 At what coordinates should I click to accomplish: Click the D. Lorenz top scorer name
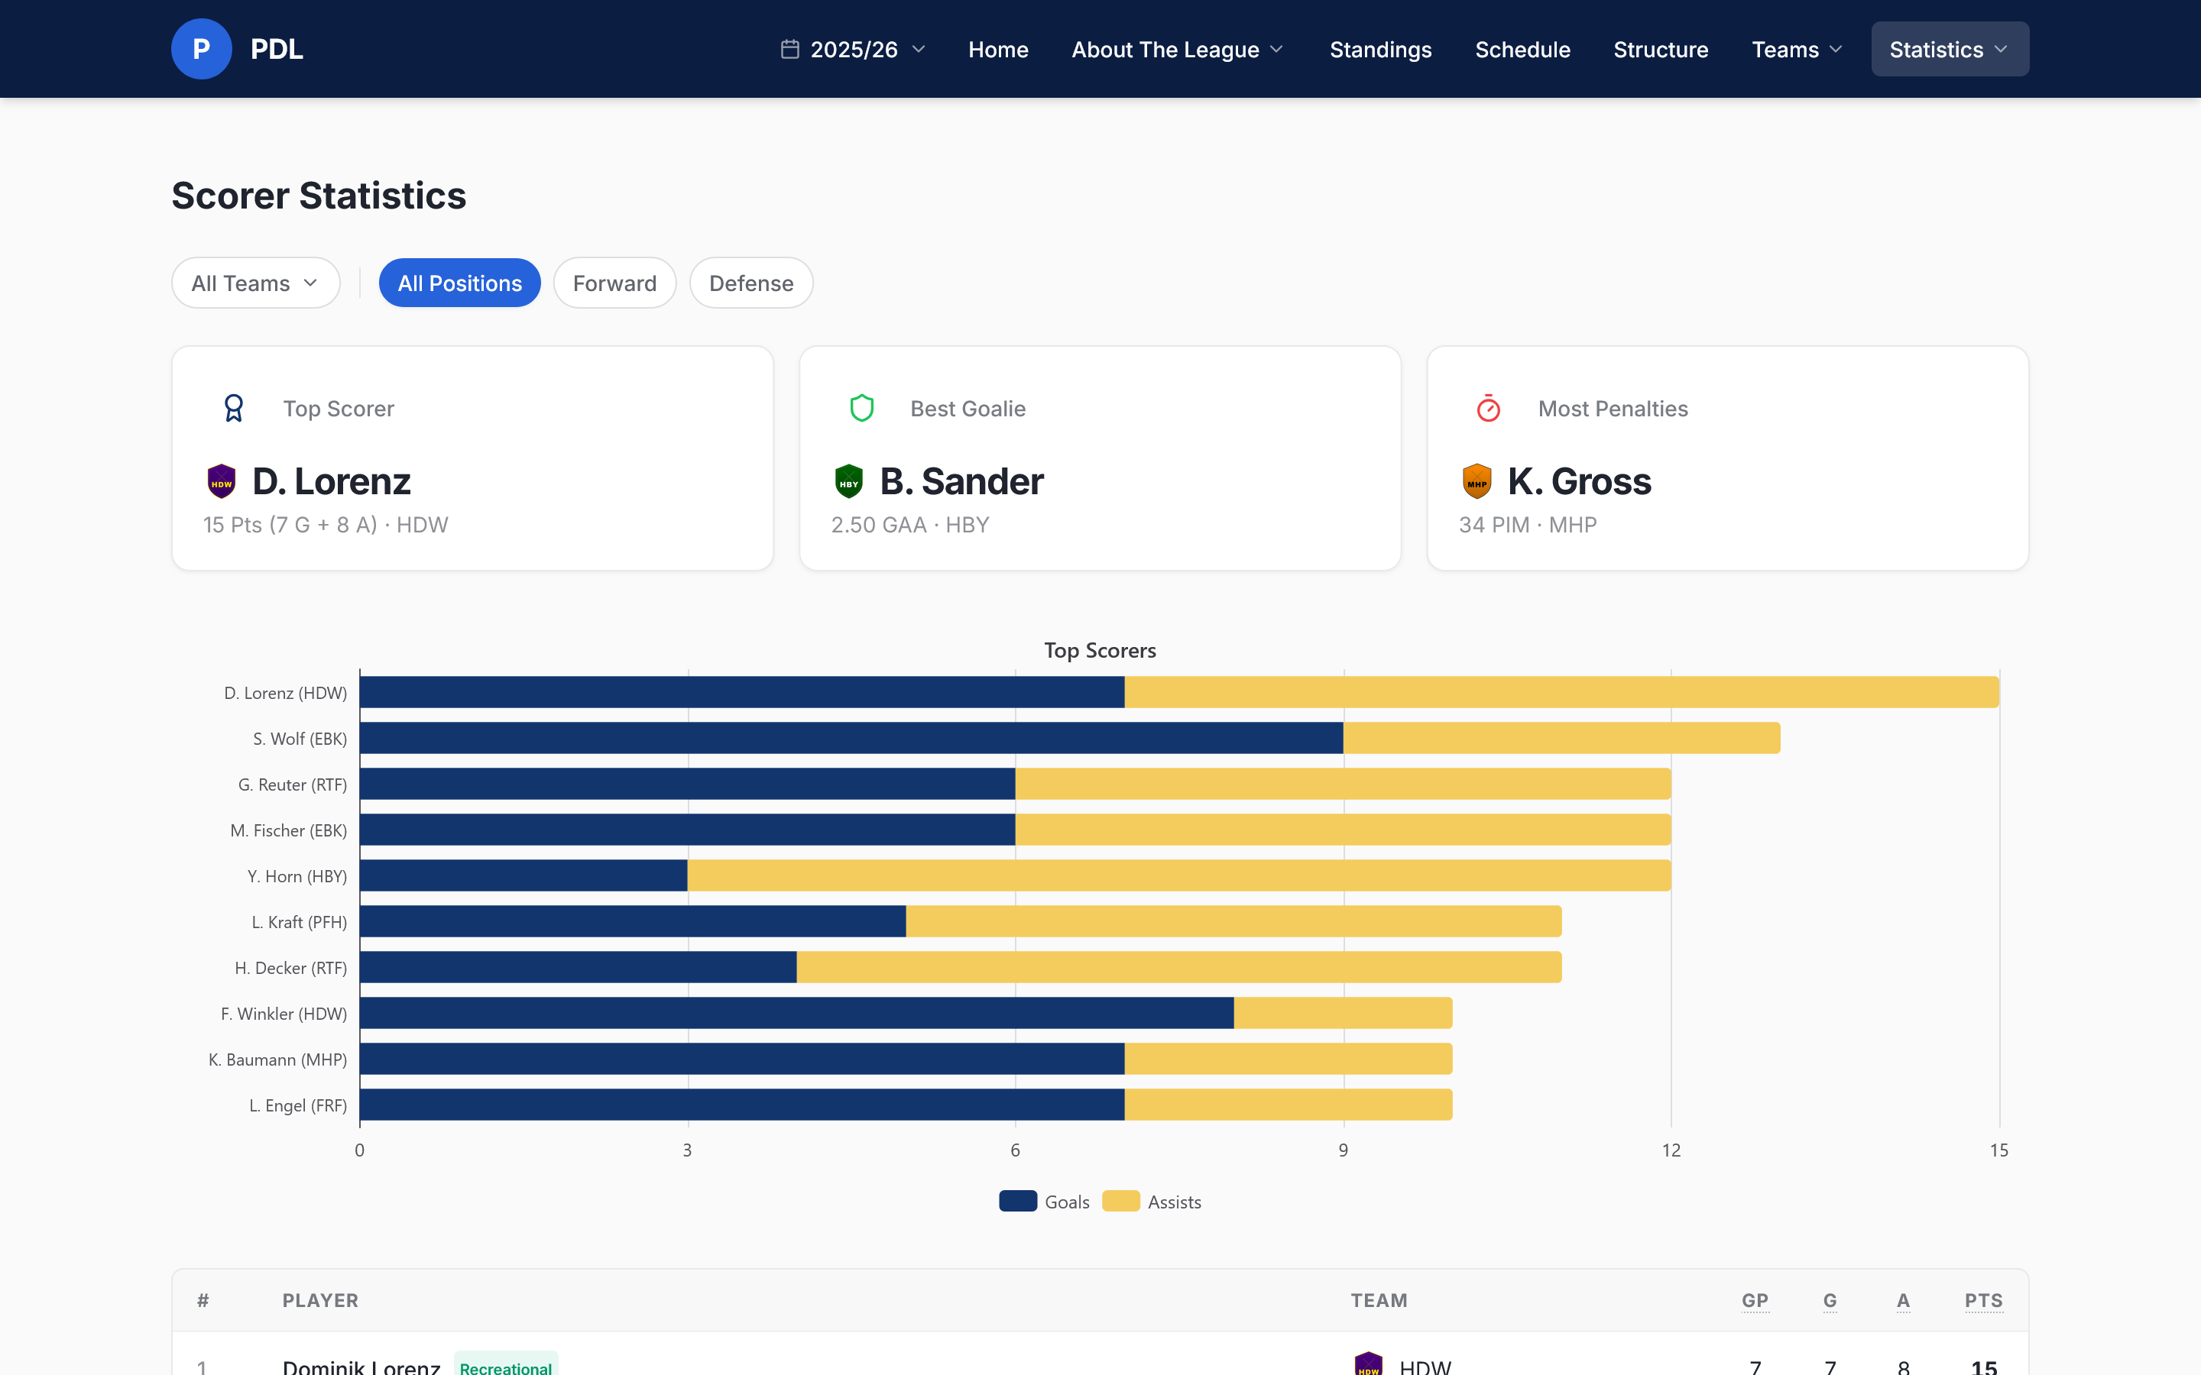pyautogui.click(x=331, y=481)
